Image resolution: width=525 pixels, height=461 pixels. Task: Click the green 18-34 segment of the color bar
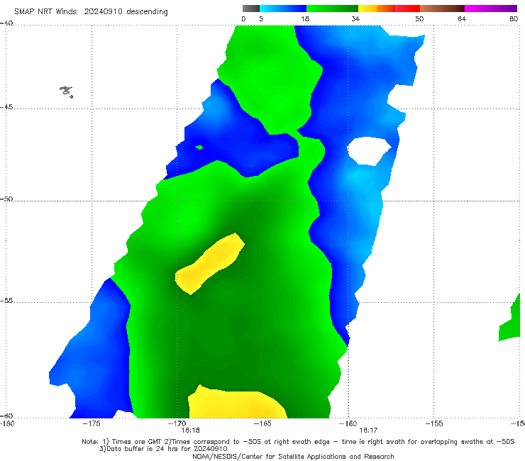point(332,9)
